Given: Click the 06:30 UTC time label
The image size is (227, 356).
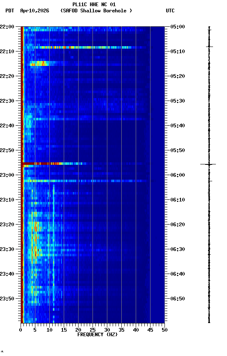Looking at the screenshot, I should click(x=178, y=249).
